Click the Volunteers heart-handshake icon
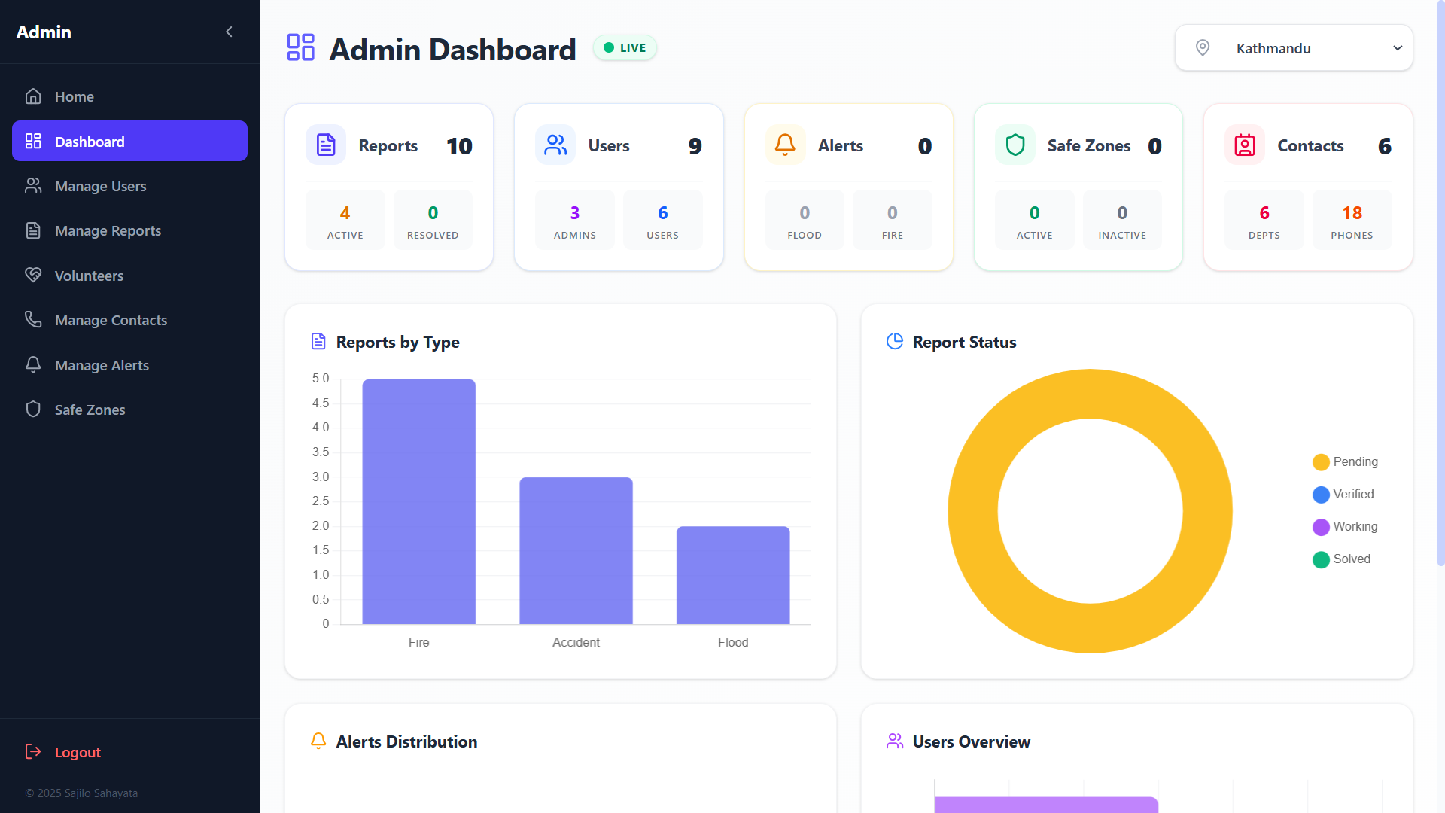 point(33,276)
